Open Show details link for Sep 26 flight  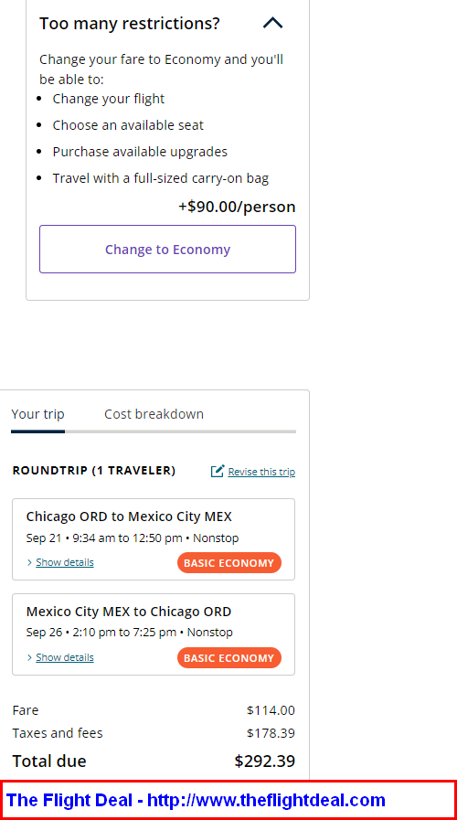click(x=65, y=657)
